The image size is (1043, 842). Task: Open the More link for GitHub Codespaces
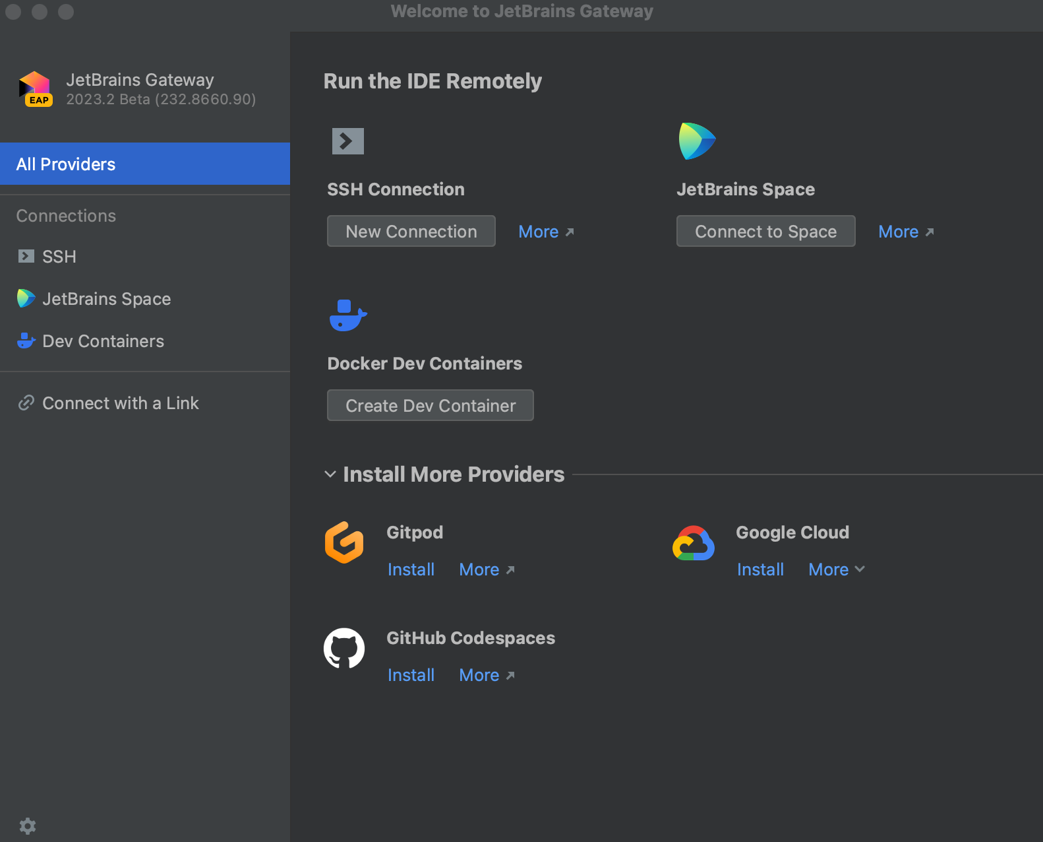487,675
